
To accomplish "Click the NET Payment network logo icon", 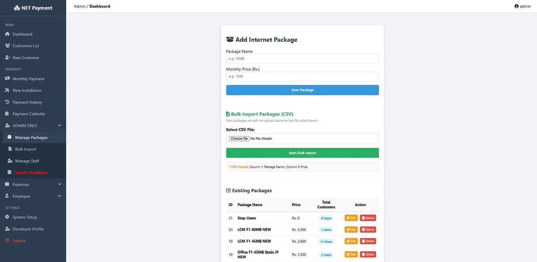I will [17, 8].
